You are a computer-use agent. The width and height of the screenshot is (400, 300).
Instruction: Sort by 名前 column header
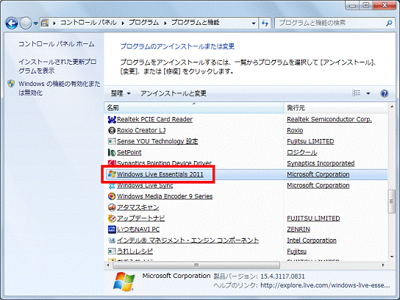[x=194, y=108]
